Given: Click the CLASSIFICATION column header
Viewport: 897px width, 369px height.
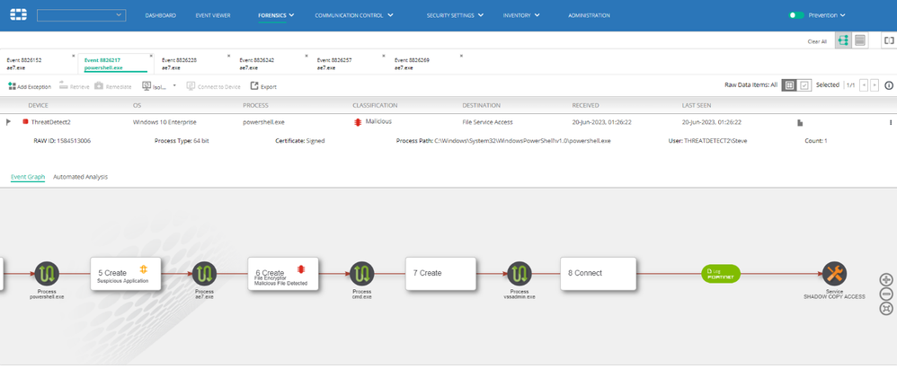Looking at the screenshot, I should [375, 105].
